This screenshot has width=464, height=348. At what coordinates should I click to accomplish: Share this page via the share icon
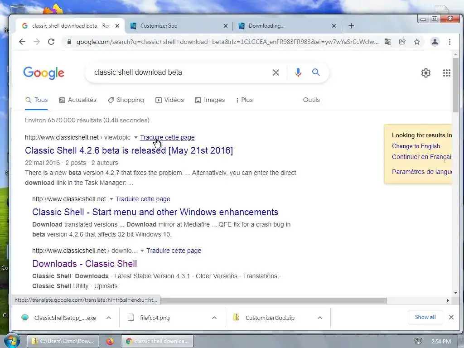click(x=402, y=42)
